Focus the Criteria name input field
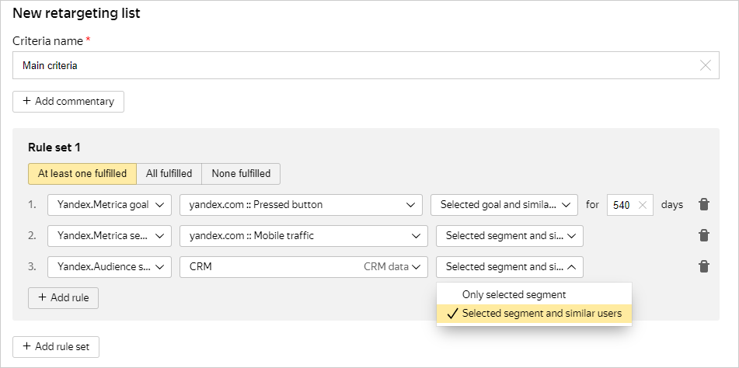Viewport: 739px width, 368px height. coord(350,66)
